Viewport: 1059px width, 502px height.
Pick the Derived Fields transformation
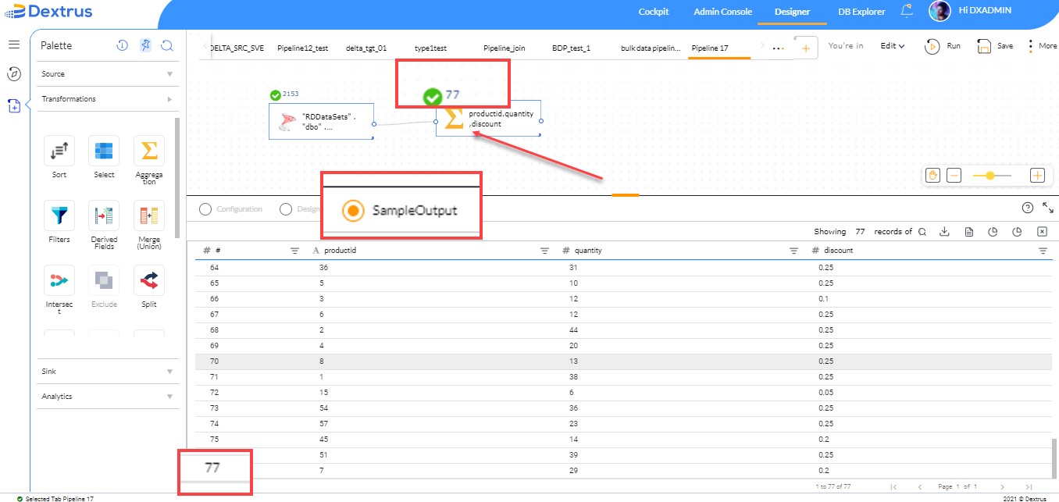coord(104,215)
